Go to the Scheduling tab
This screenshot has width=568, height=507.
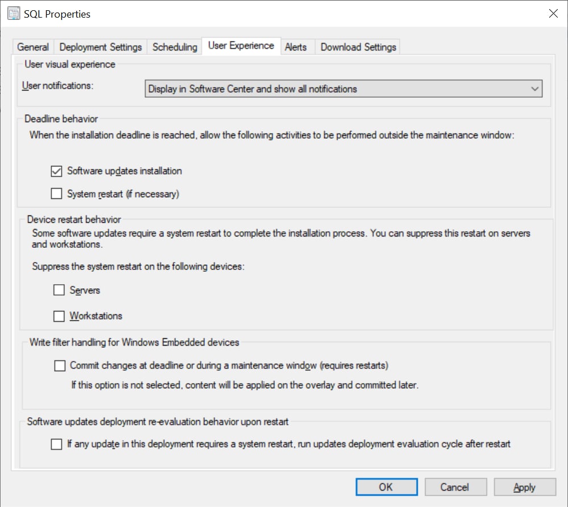point(175,47)
